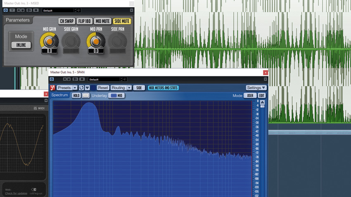Click the A/B compare icon in MSED
351x197 pixels.
point(29,10)
